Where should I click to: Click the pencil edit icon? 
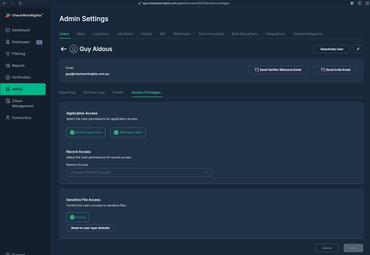(x=358, y=49)
